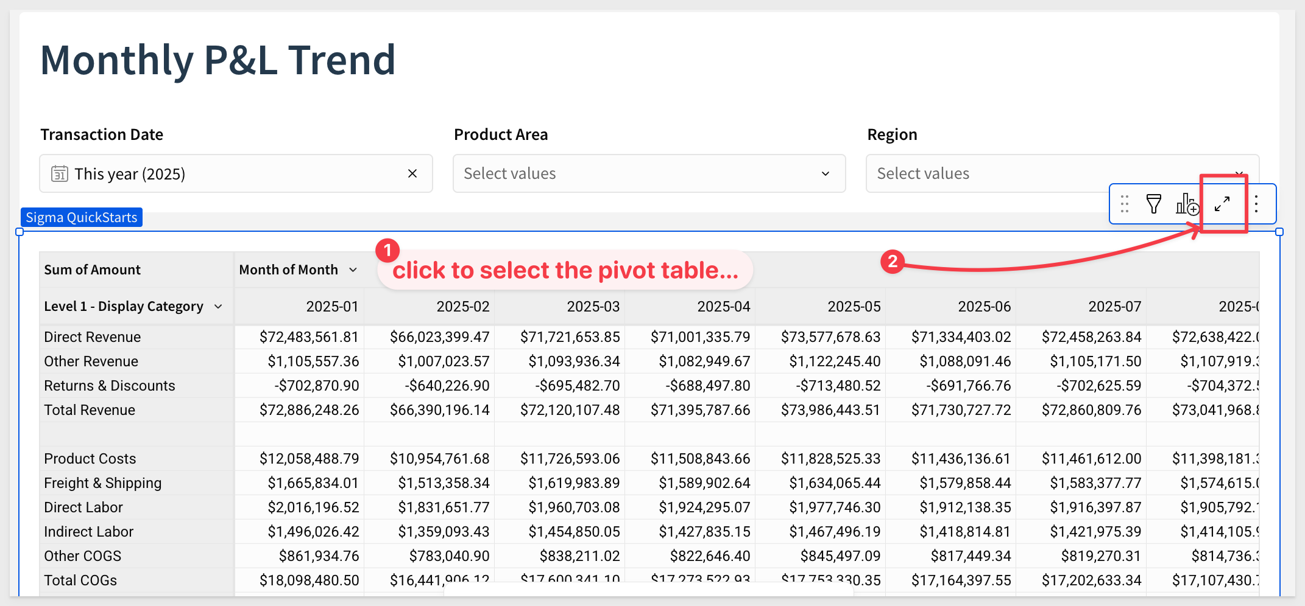Select cell $72,886,248.26 in Total Revenue
Screen dimensions: 1305x606
click(299, 409)
